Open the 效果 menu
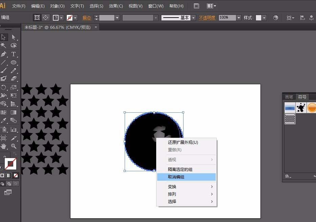 pos(115,6)
